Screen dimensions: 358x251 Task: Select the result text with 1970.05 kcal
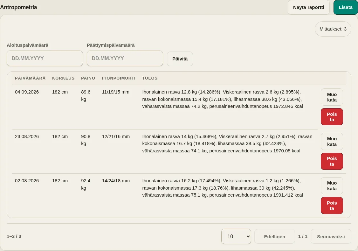pyautogui.click(x=227, y=144)
